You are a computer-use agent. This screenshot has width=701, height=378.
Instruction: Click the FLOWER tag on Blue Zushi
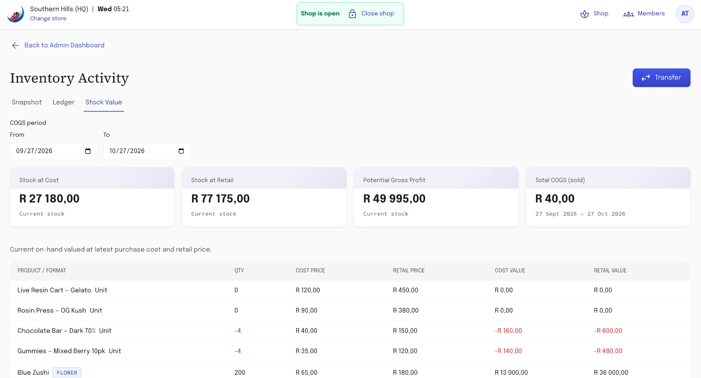67,373
